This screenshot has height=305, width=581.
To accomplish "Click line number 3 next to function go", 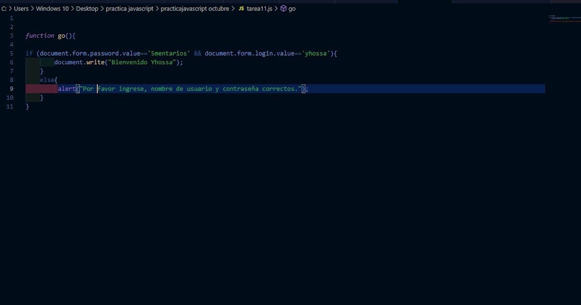I will (x=11, y=35).
